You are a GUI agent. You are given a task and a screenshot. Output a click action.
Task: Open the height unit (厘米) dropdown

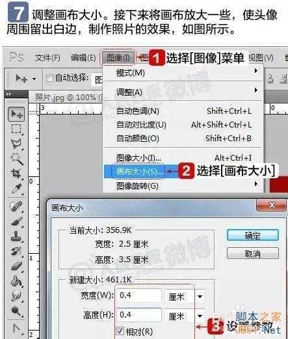pyautogui.click(x=200, y=316)
